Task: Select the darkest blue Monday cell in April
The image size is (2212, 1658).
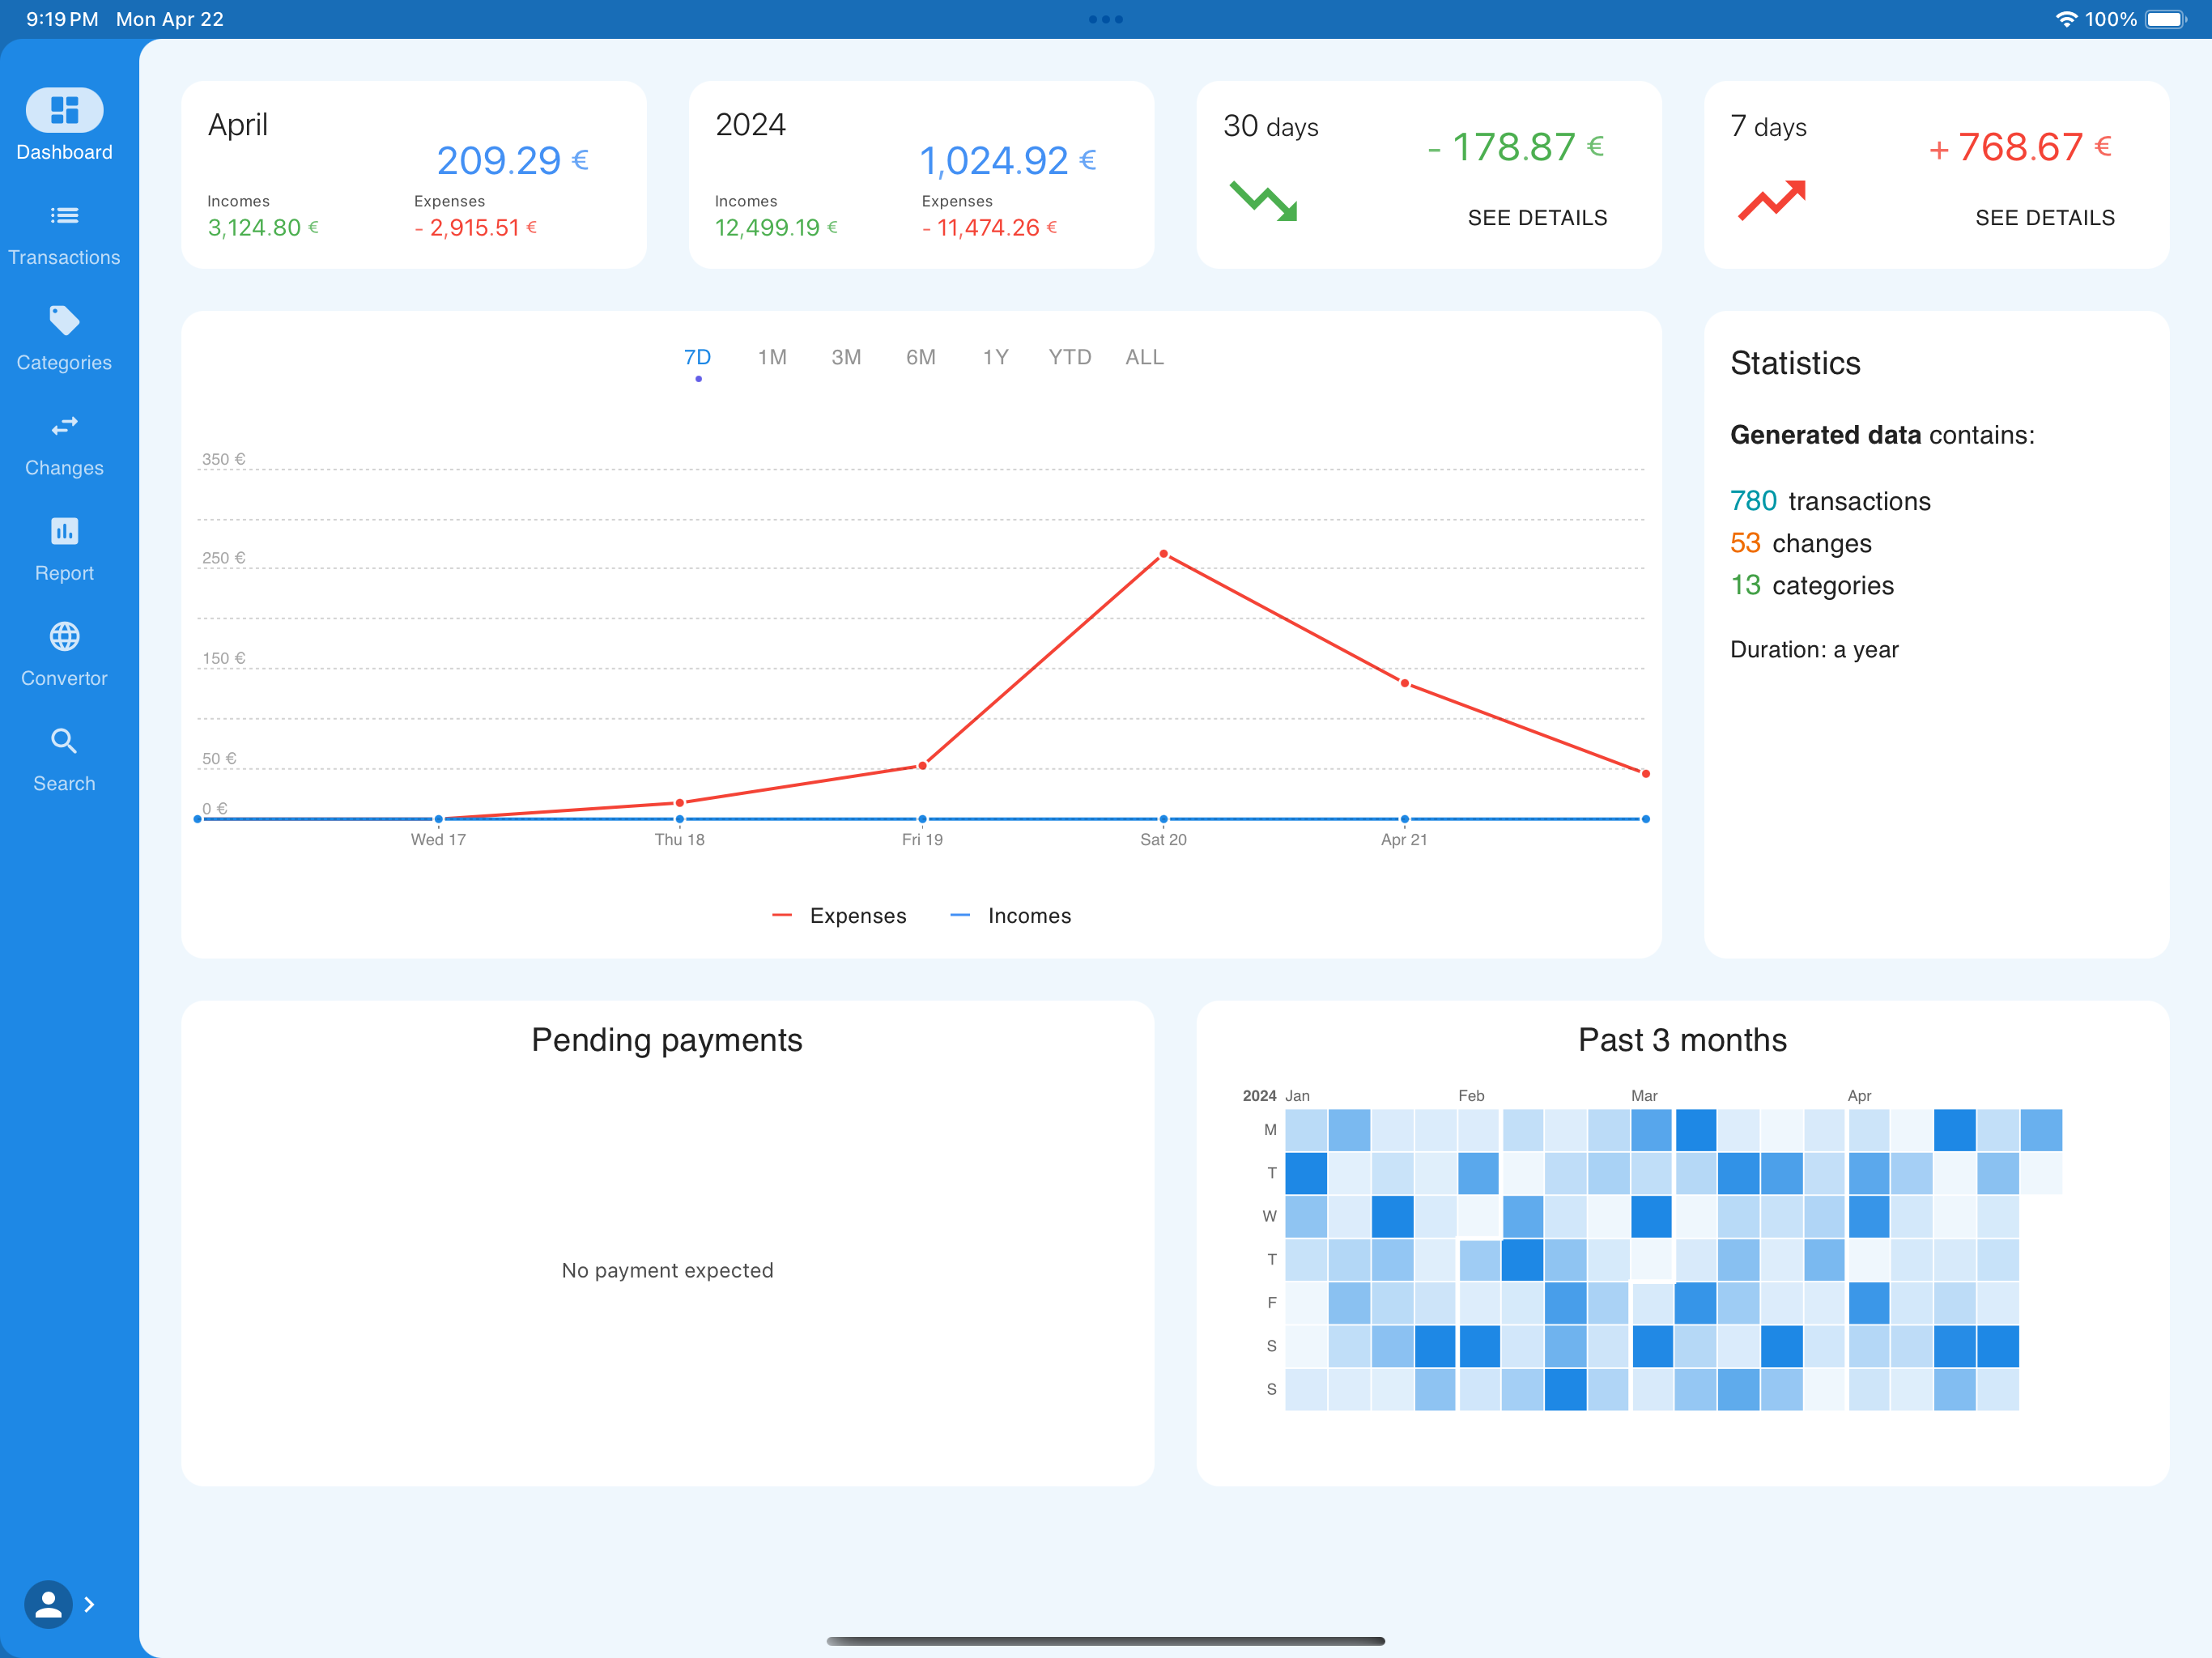Action: pyautogui.click(x=1954, y=1130)
